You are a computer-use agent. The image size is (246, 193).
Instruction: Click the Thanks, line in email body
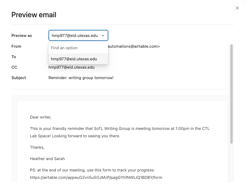tap(37, 147)
